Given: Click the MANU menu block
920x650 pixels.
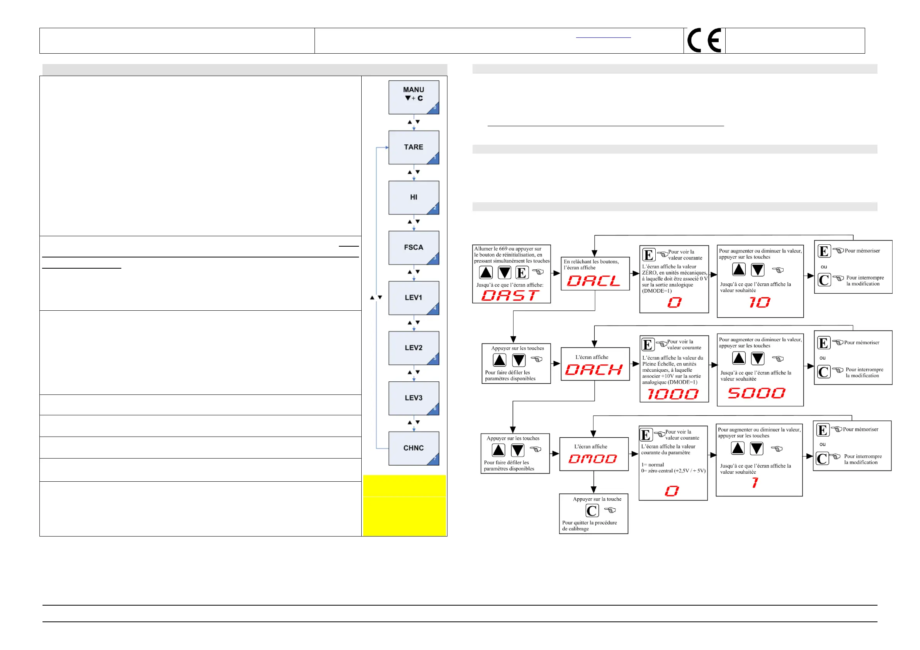Looking at the screenshot, I should [x=413, y=97].
